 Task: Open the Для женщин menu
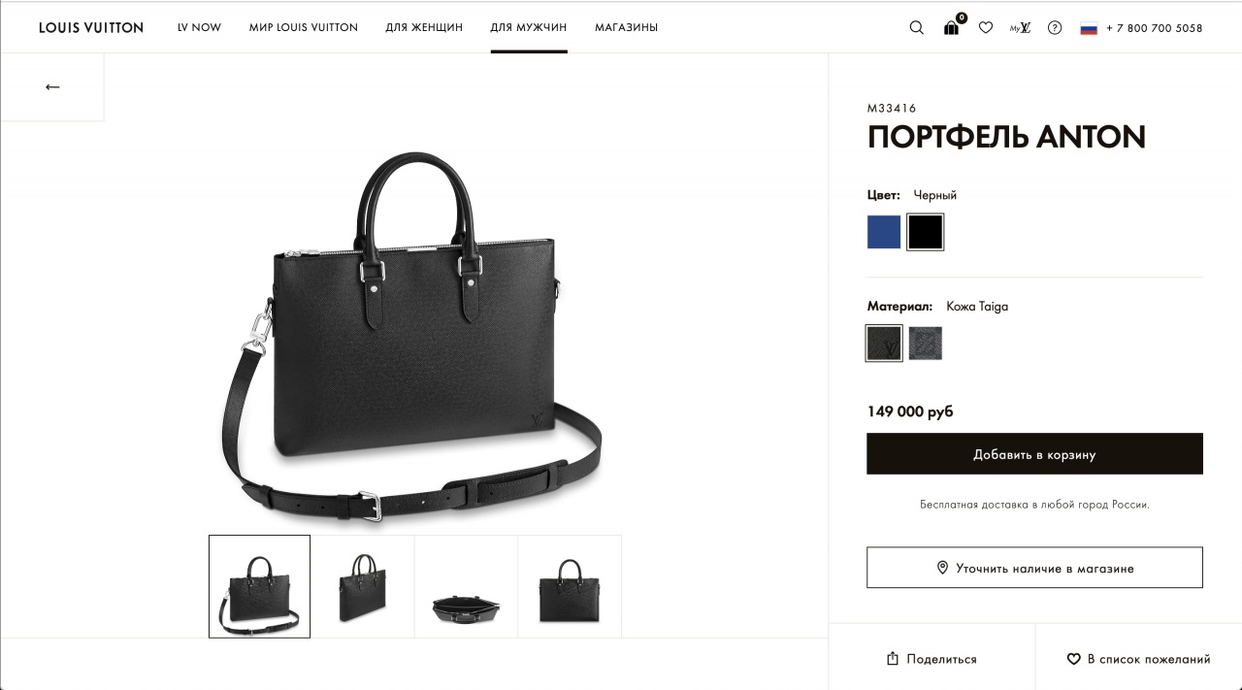(x=424, y=28)
